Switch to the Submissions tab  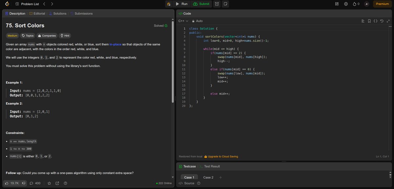[81, 13]
